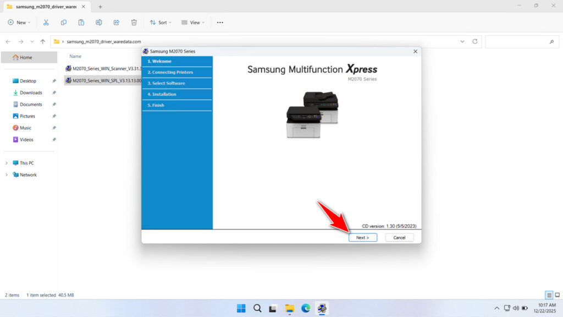The width and height of the screenshot is (563, 317).
Task: Switch to large thumbnails view at bottom right
Action: pos(557,295)
